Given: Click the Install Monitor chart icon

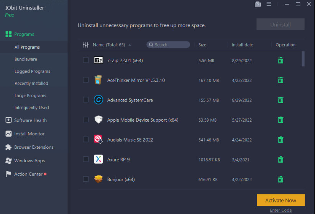Looking at the screenshot, I should (x=8, y=134).
